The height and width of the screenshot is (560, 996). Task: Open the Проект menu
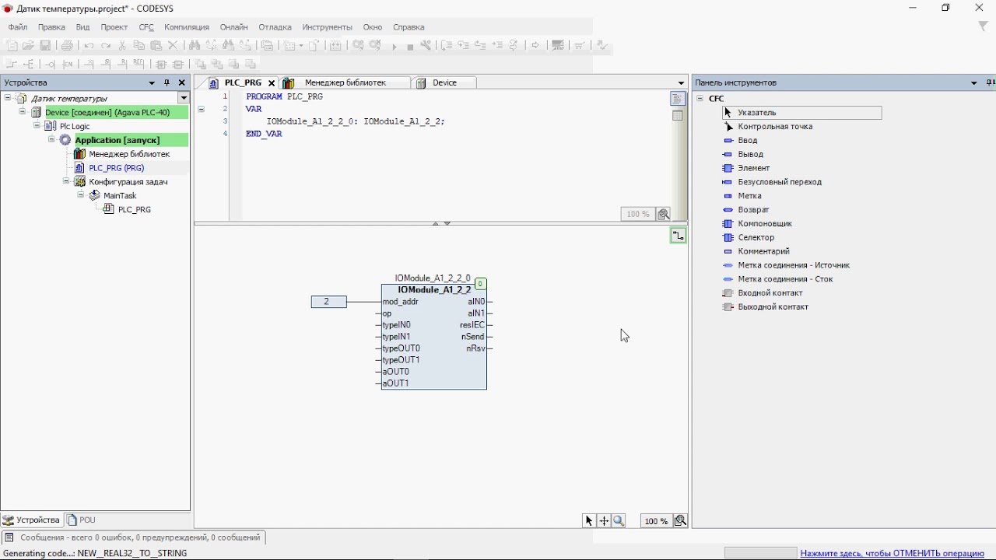114,27
